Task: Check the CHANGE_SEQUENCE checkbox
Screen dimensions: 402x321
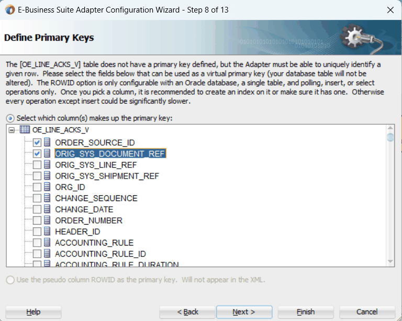Action: [x=37, y=198]
